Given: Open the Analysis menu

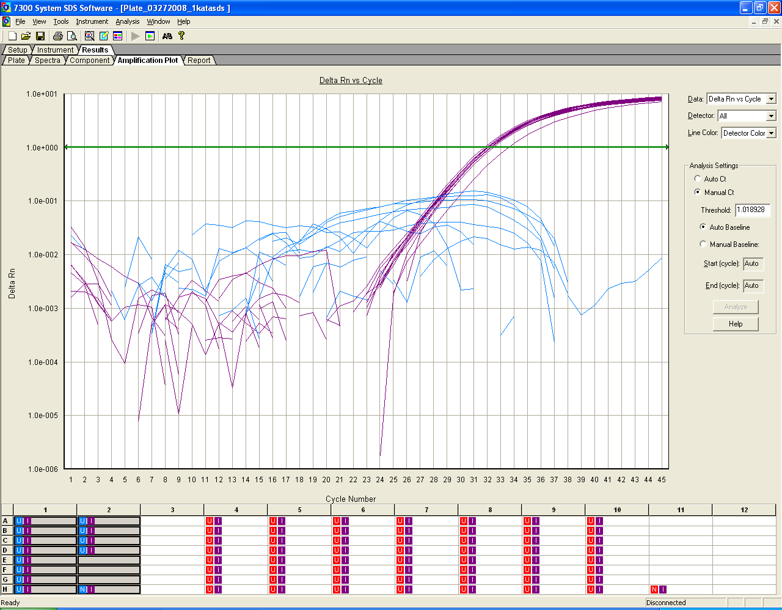Looking at the screenshot, I should click(x=128, y=21).
